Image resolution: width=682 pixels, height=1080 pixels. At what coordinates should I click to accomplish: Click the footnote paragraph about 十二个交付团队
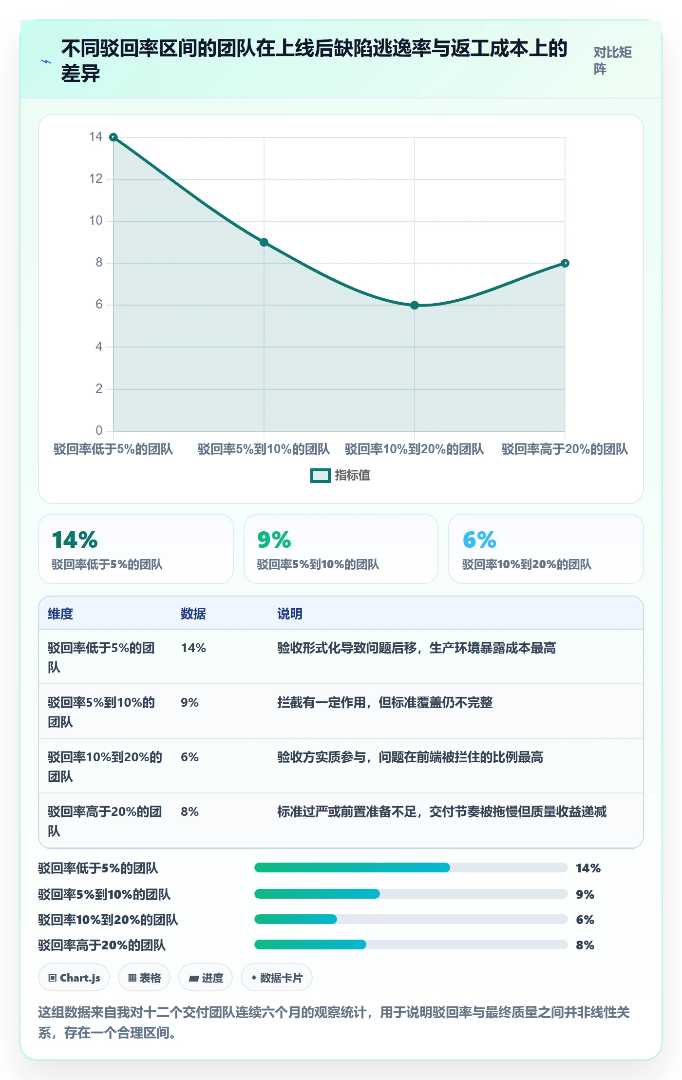tap(334, 1022)
